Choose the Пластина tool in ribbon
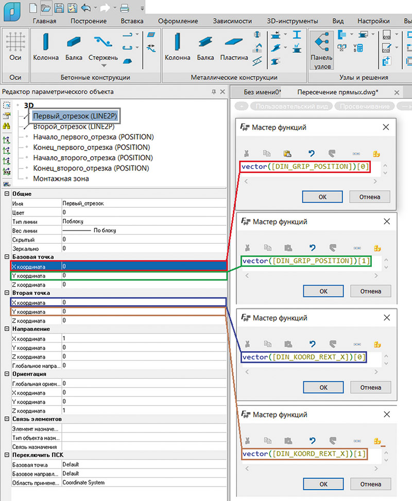This screenshot has height=501, width=412. pyautogui.click(x=234, y=46)
